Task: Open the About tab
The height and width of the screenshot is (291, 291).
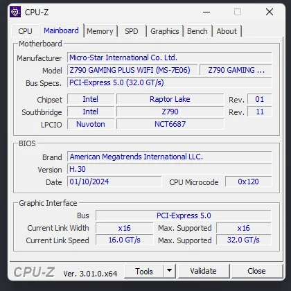Action: click(227, 31)
